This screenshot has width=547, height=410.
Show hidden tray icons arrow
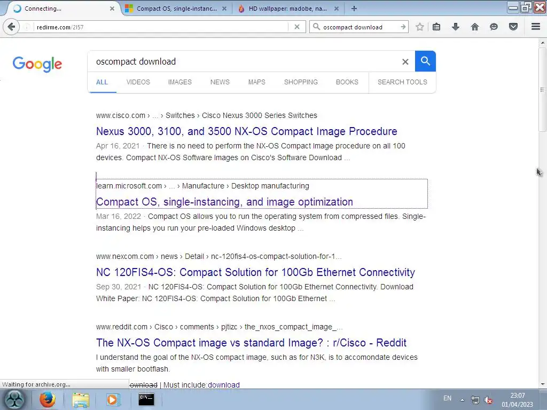[x=462, y=399]
